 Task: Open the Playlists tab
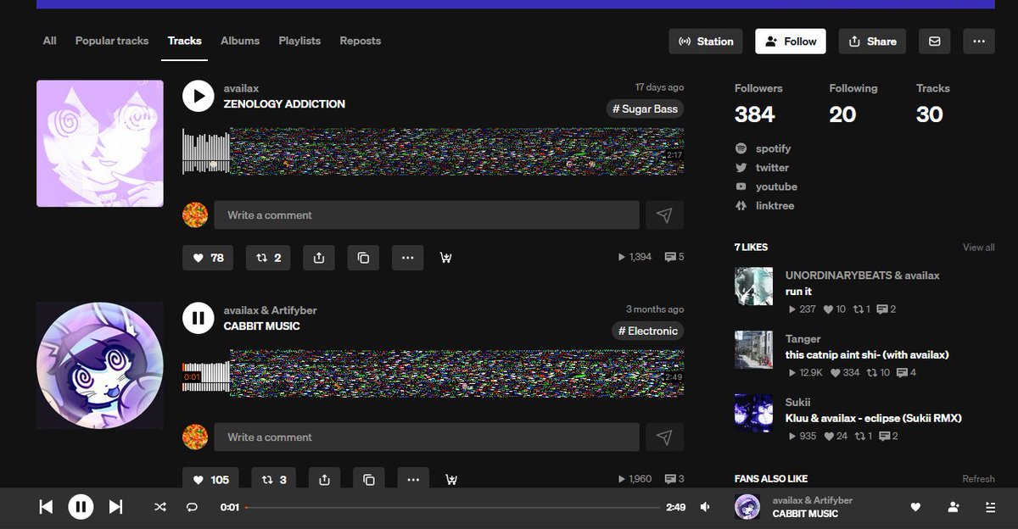[x=299, y=41]
